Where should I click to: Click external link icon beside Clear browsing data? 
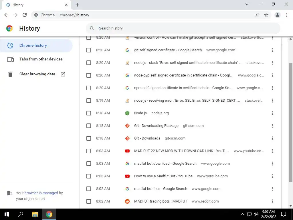[x=63, y=74]
